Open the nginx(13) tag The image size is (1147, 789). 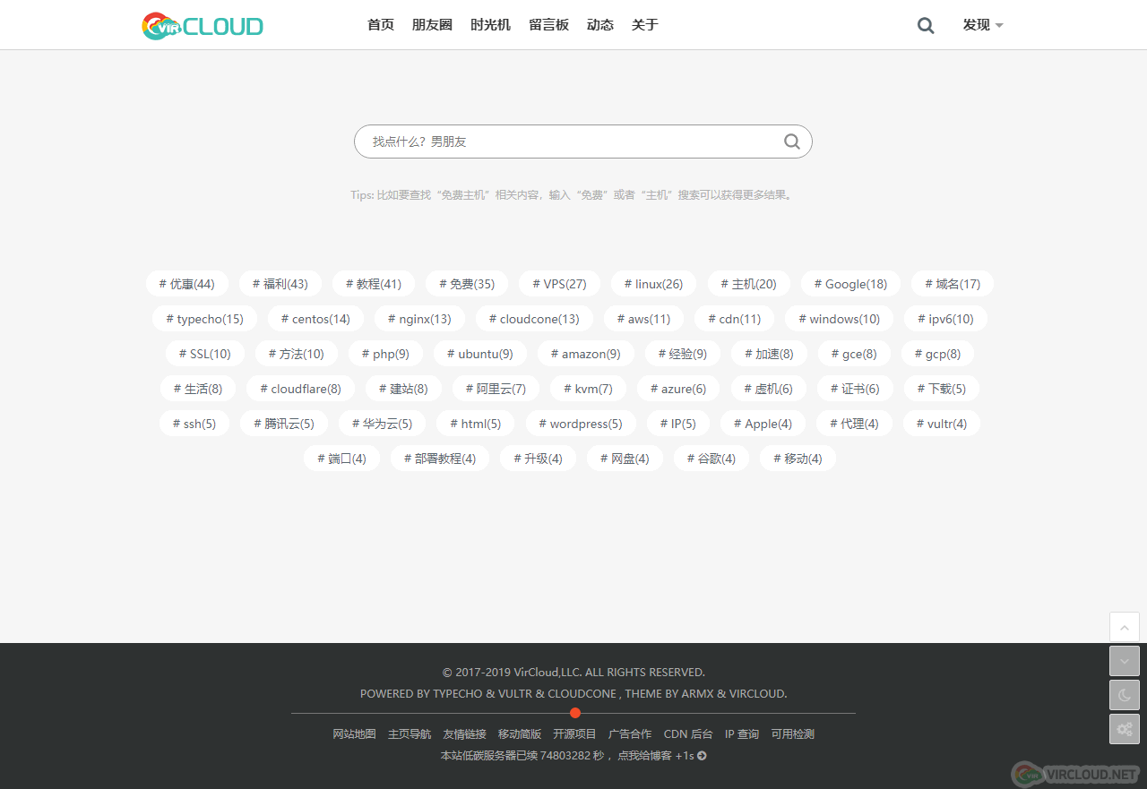pos(419,319)
